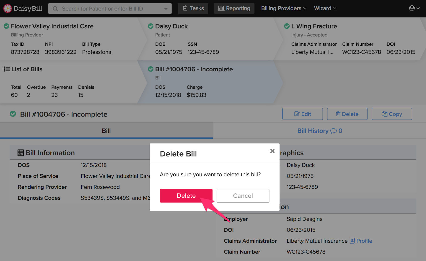Click the DaisyBill flower logo
The width and height of the screenshot is (426, 261).
click(x=7, y=9)
